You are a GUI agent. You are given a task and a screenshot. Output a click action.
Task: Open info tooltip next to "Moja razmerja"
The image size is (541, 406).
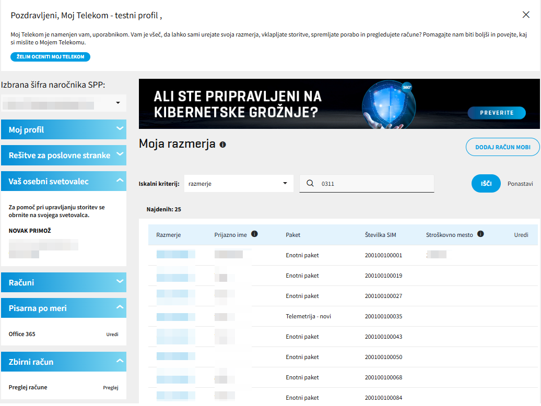[x=222, y=144]
